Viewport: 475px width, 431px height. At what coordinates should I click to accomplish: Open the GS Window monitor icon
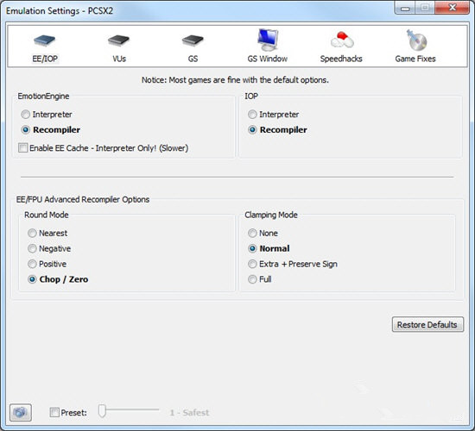click(268, 40)
